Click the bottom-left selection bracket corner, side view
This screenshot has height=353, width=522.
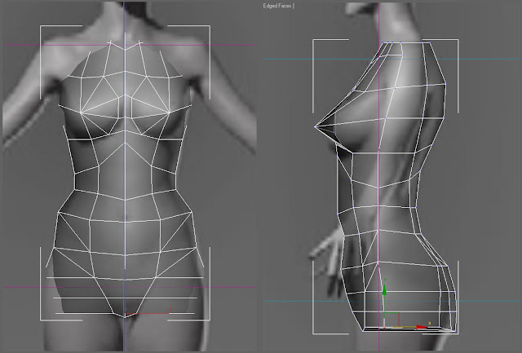pos(313,333)
